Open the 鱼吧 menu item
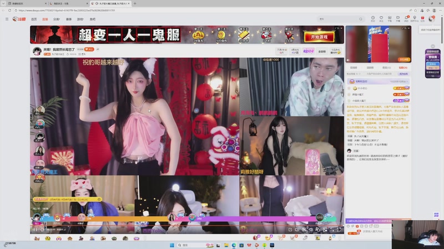 click(93, 19)
